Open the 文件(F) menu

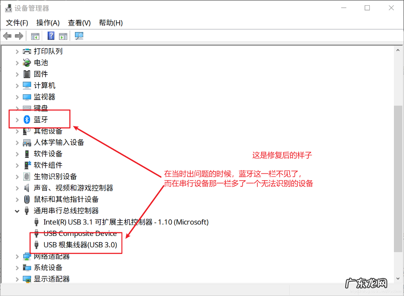tap(17, 23)
